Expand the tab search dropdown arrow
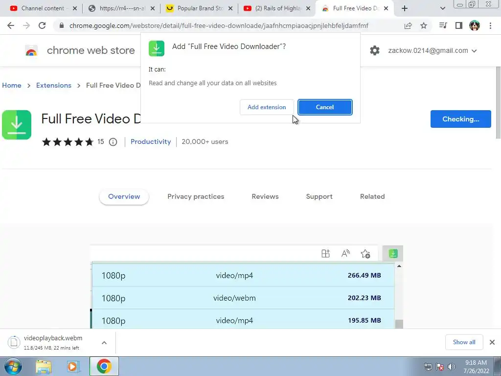Viewport: 501px width, 376px height. [x=442, y=8]
